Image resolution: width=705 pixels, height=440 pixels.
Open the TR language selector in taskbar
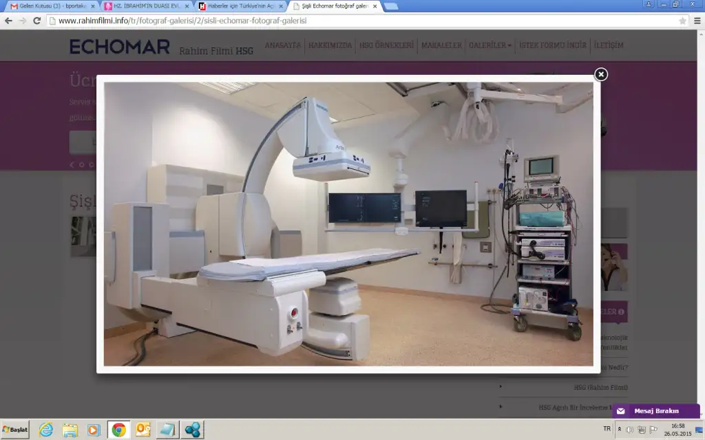(607, 429)
